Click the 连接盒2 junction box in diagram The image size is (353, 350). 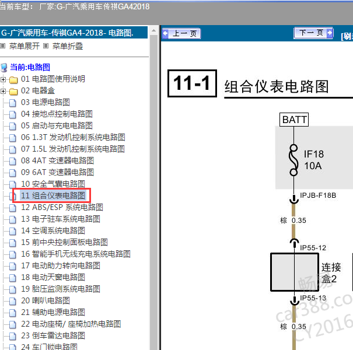295,272
